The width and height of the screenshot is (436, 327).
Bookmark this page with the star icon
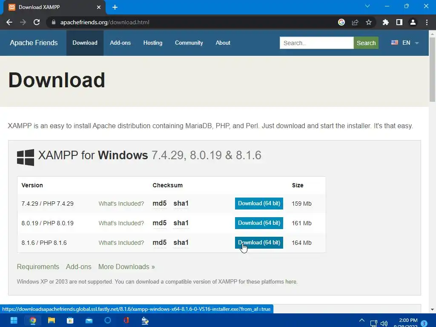click(369, 22)
